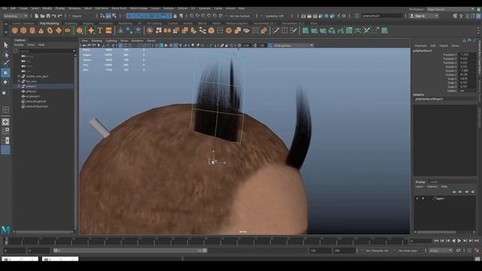The image size is (482, 271).
Task: Select the Rotate tool in the toolbox
Action: [x=5, y=82]
